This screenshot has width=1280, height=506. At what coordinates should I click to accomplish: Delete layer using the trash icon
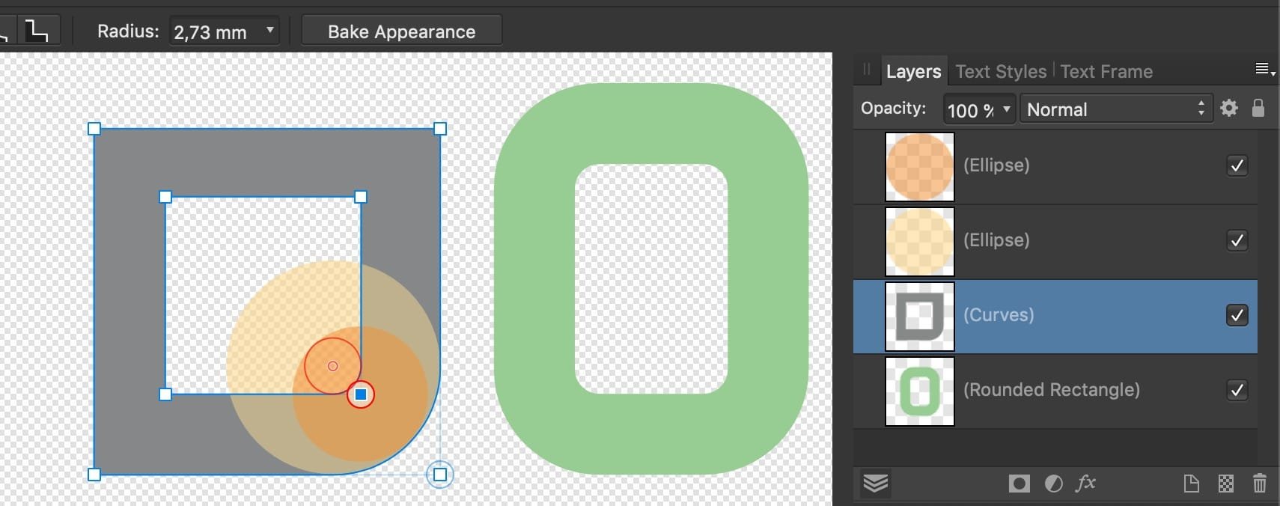[x=1260, y=484]
